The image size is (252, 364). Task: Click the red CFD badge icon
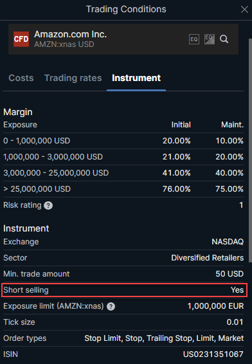[21, 39]
